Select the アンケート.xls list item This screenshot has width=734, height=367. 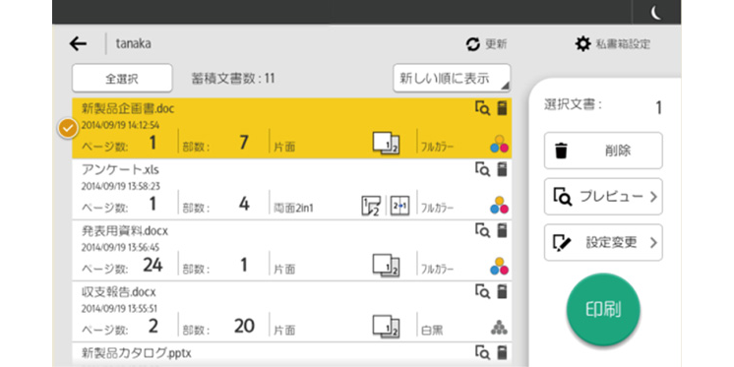coord(291,190)
